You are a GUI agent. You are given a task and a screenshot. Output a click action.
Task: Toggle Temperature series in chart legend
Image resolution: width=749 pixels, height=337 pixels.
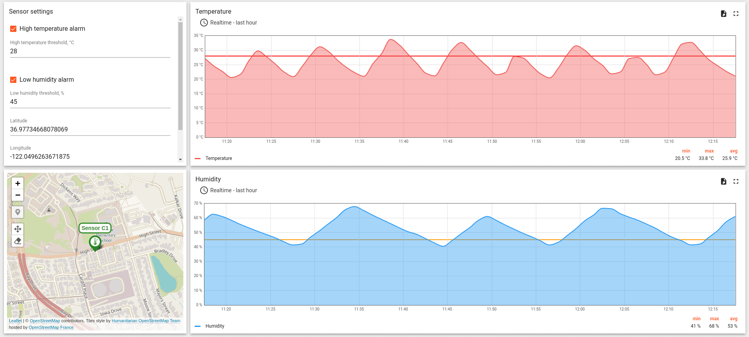tap(218, 158)
